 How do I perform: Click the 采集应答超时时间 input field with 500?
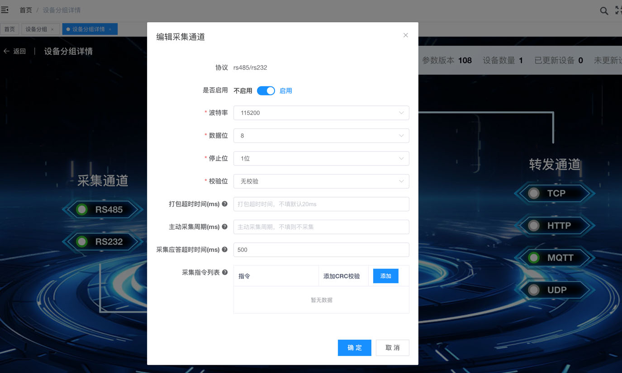coord(321,250)
